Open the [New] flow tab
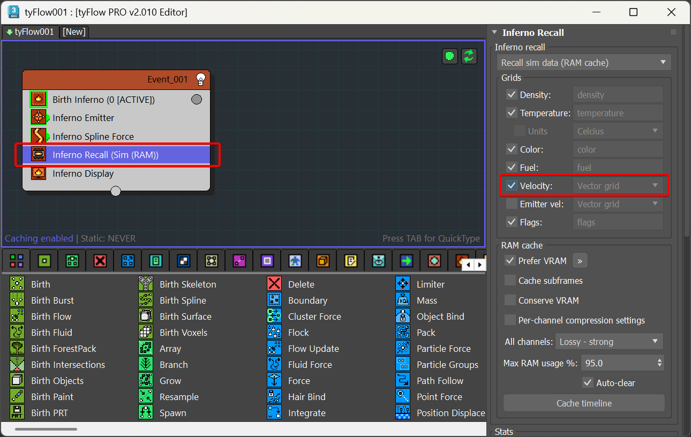 74,32
